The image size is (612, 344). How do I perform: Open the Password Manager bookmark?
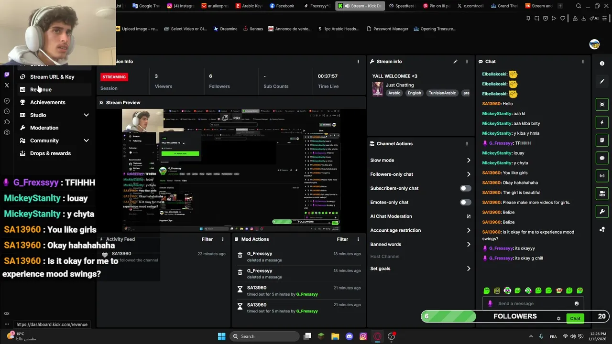pyautogui.click(x=387, y=29)
